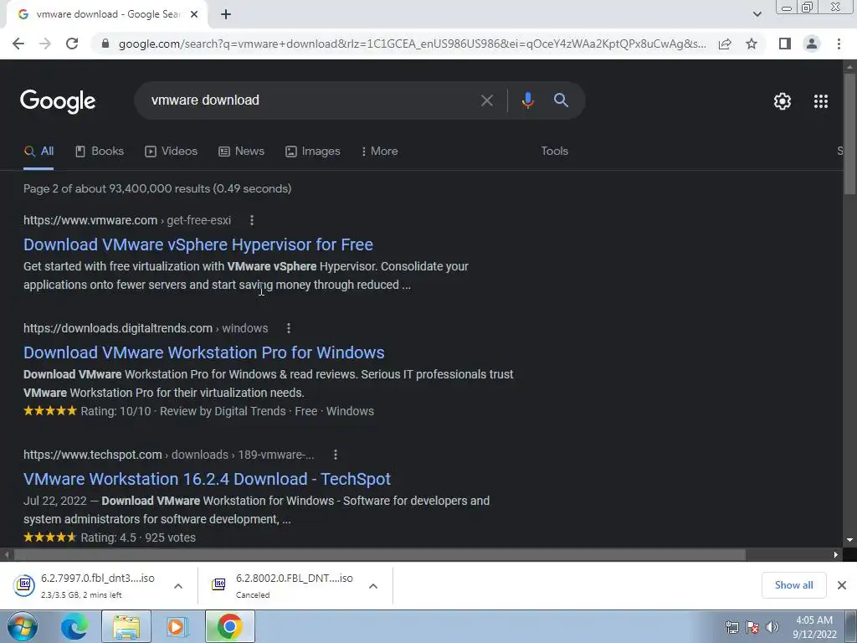Open Action Center flag tray icon
Viewport: 857px width, 643px height.
752,627
